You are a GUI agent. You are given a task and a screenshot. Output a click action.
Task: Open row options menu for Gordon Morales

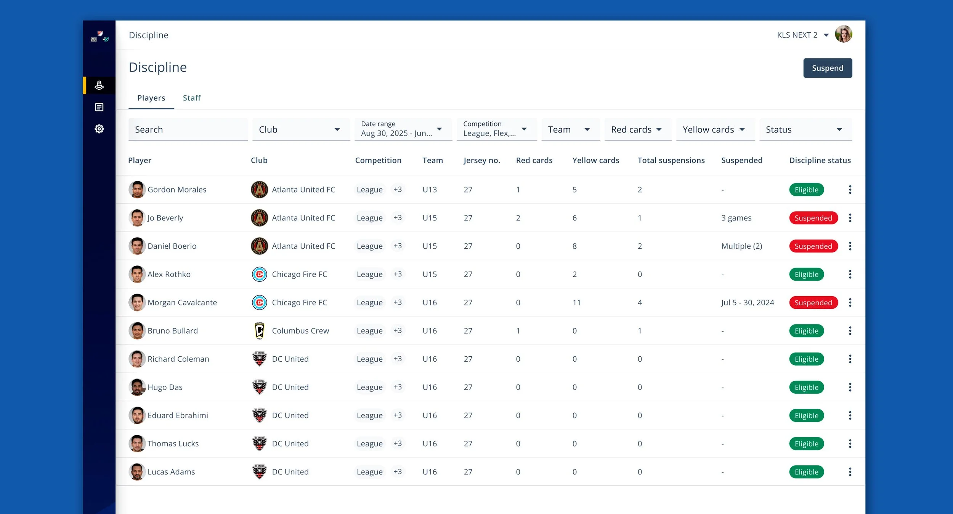[x=850, y=190]
